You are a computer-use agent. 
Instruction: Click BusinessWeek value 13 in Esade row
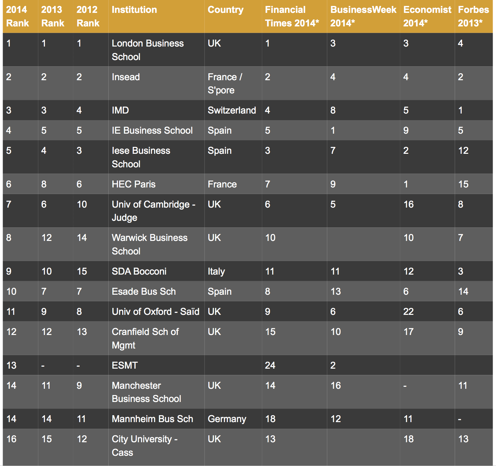coord(364,291)
